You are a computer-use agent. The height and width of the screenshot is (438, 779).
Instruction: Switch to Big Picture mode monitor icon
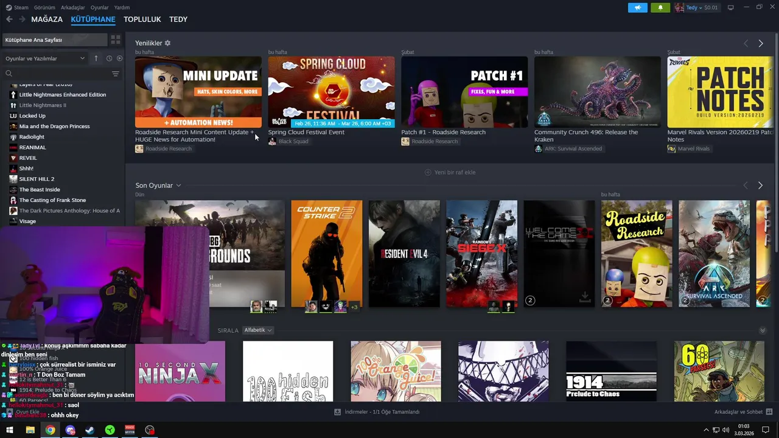coord(731,7)
